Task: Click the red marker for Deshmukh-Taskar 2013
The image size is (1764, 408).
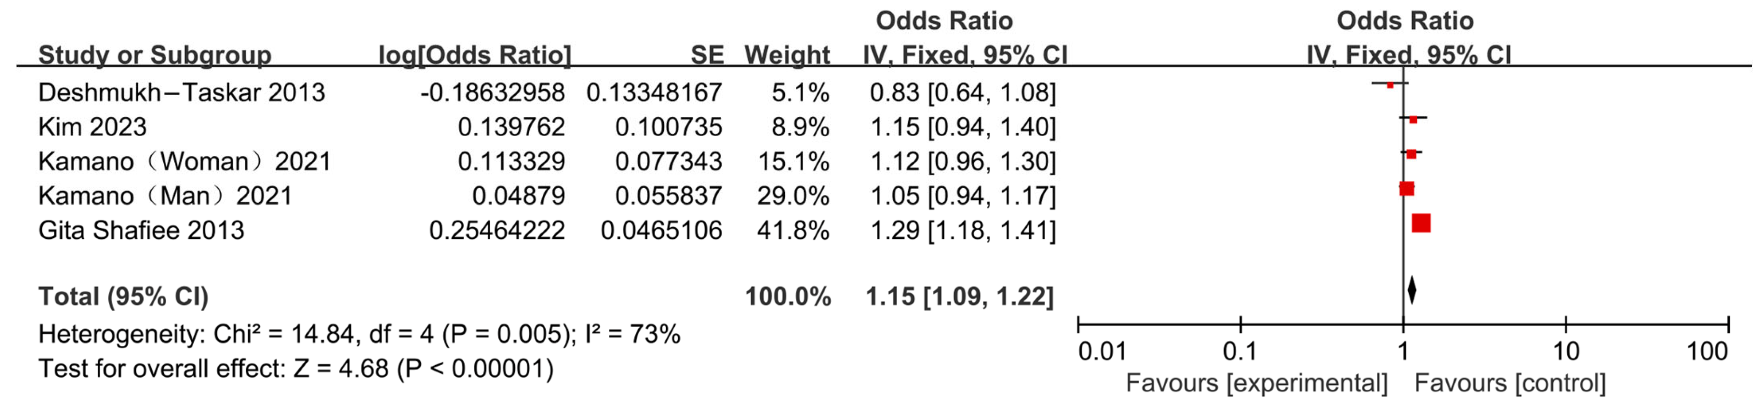Action: (1390, 85)
